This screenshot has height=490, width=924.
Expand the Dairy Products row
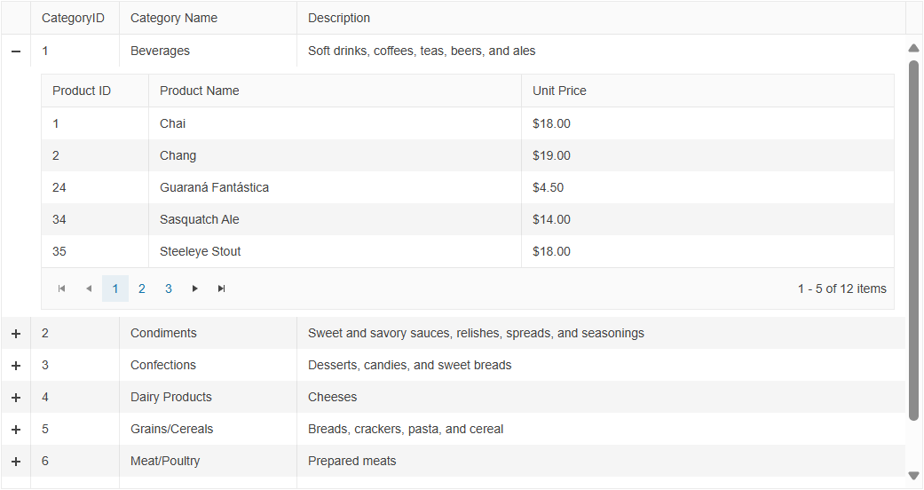16,398
